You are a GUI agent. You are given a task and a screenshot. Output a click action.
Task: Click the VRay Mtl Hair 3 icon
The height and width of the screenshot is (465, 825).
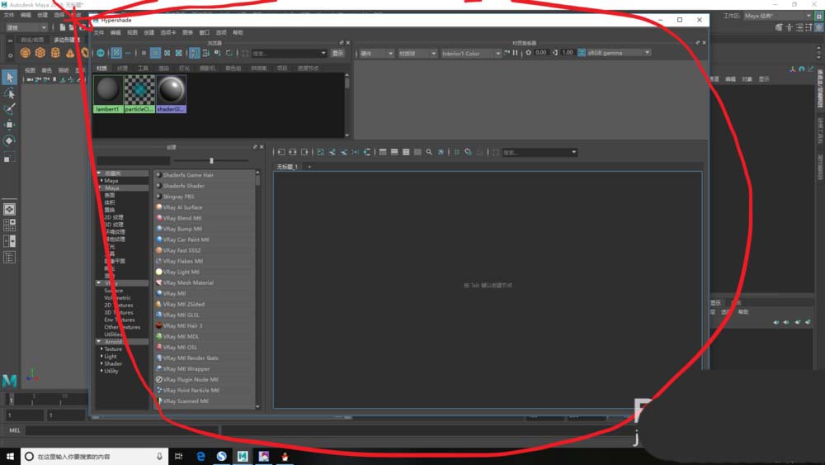pos(159,325)
